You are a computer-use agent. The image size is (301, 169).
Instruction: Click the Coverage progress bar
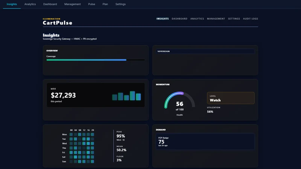tap(96, 60)
